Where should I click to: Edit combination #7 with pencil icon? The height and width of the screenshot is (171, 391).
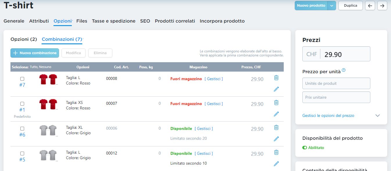[276, 89]
